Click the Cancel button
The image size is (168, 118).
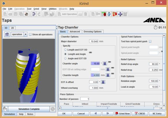[81, 113]
